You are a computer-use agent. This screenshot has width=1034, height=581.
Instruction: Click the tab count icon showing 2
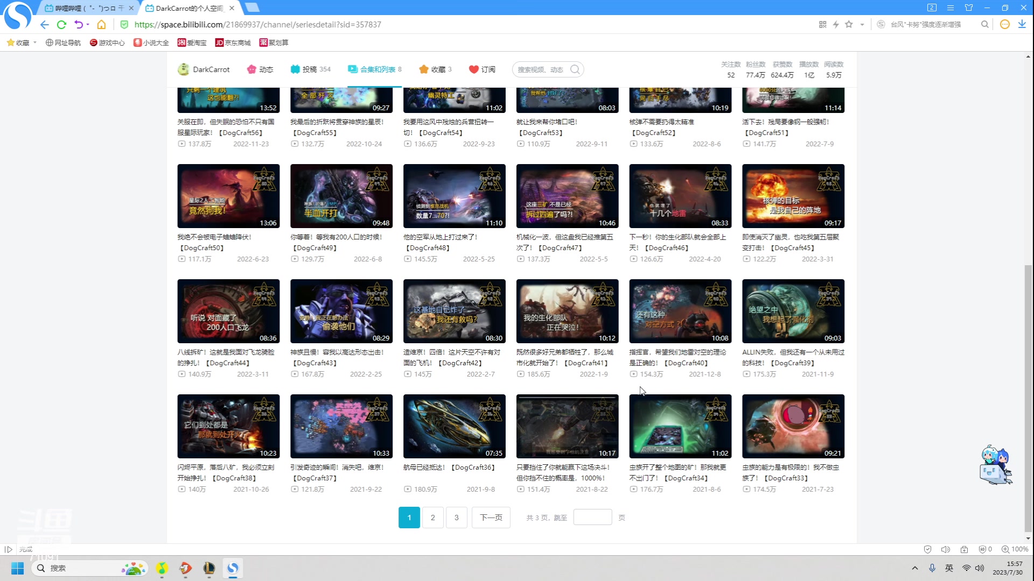(x=932, y=8)
